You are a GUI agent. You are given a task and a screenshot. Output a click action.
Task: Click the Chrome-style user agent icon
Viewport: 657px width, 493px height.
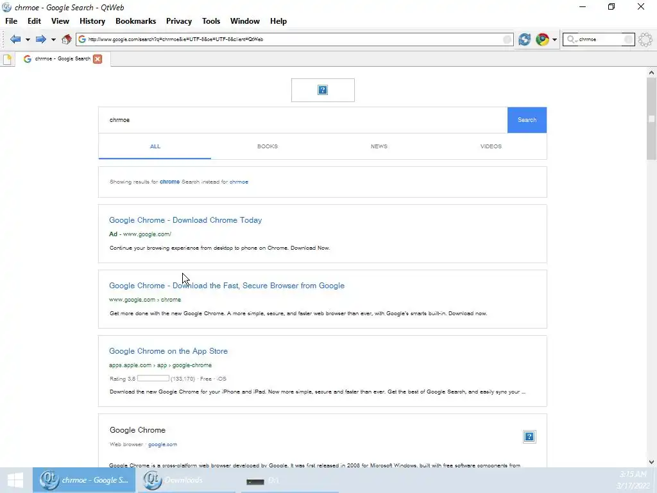coord(542,39)
